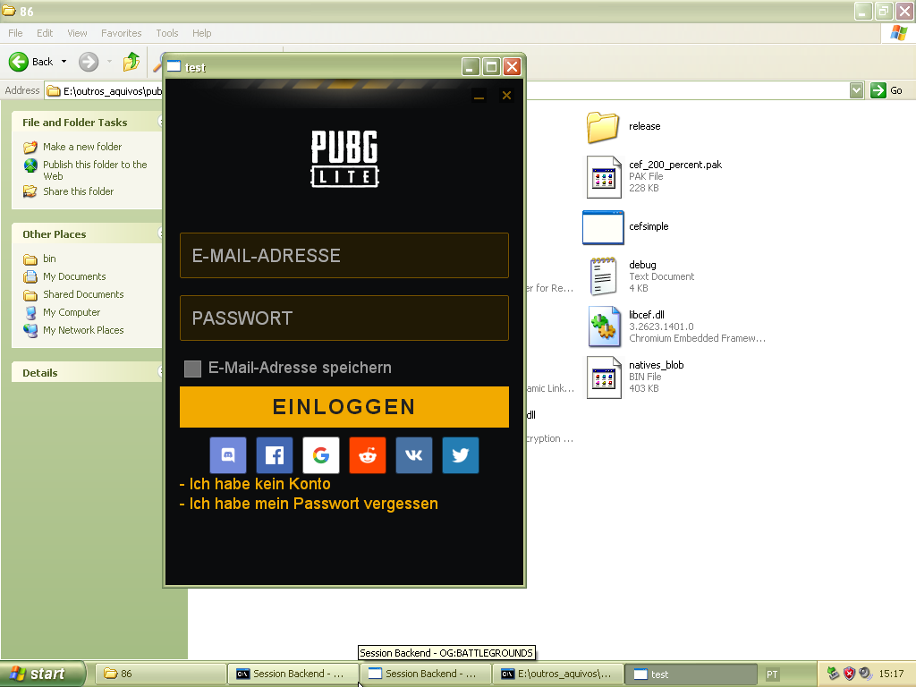Open the release folder icon

[x=603, y=127]
